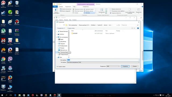Click the Имя файла input field
The width and height of the screenshot is (172, 97).
point(103,60)
